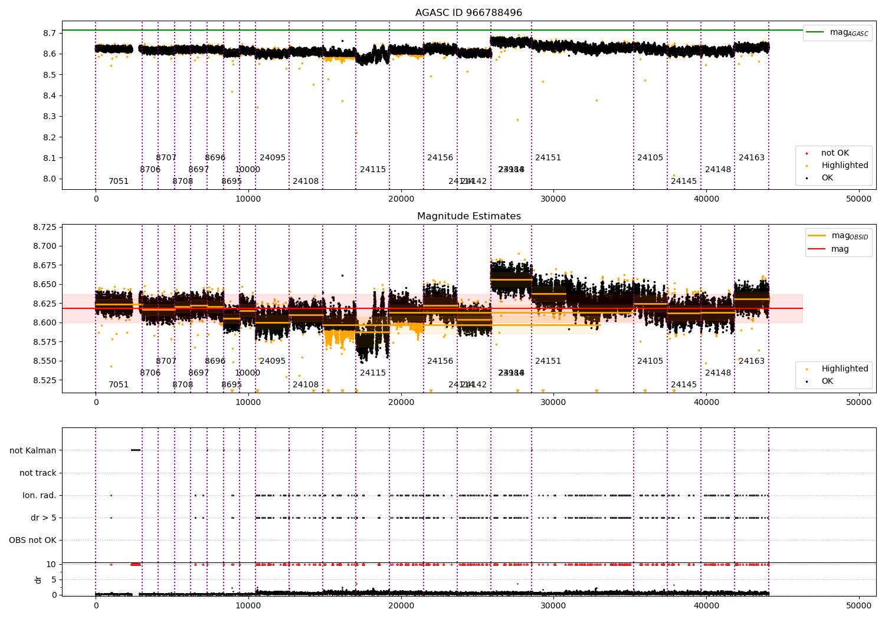This screenshot has height=619, width=885.
Task: Click obsid label 7051 in the top plot
Action: click(x=119, y=182)
